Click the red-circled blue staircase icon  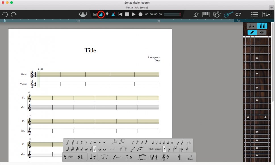101,14
